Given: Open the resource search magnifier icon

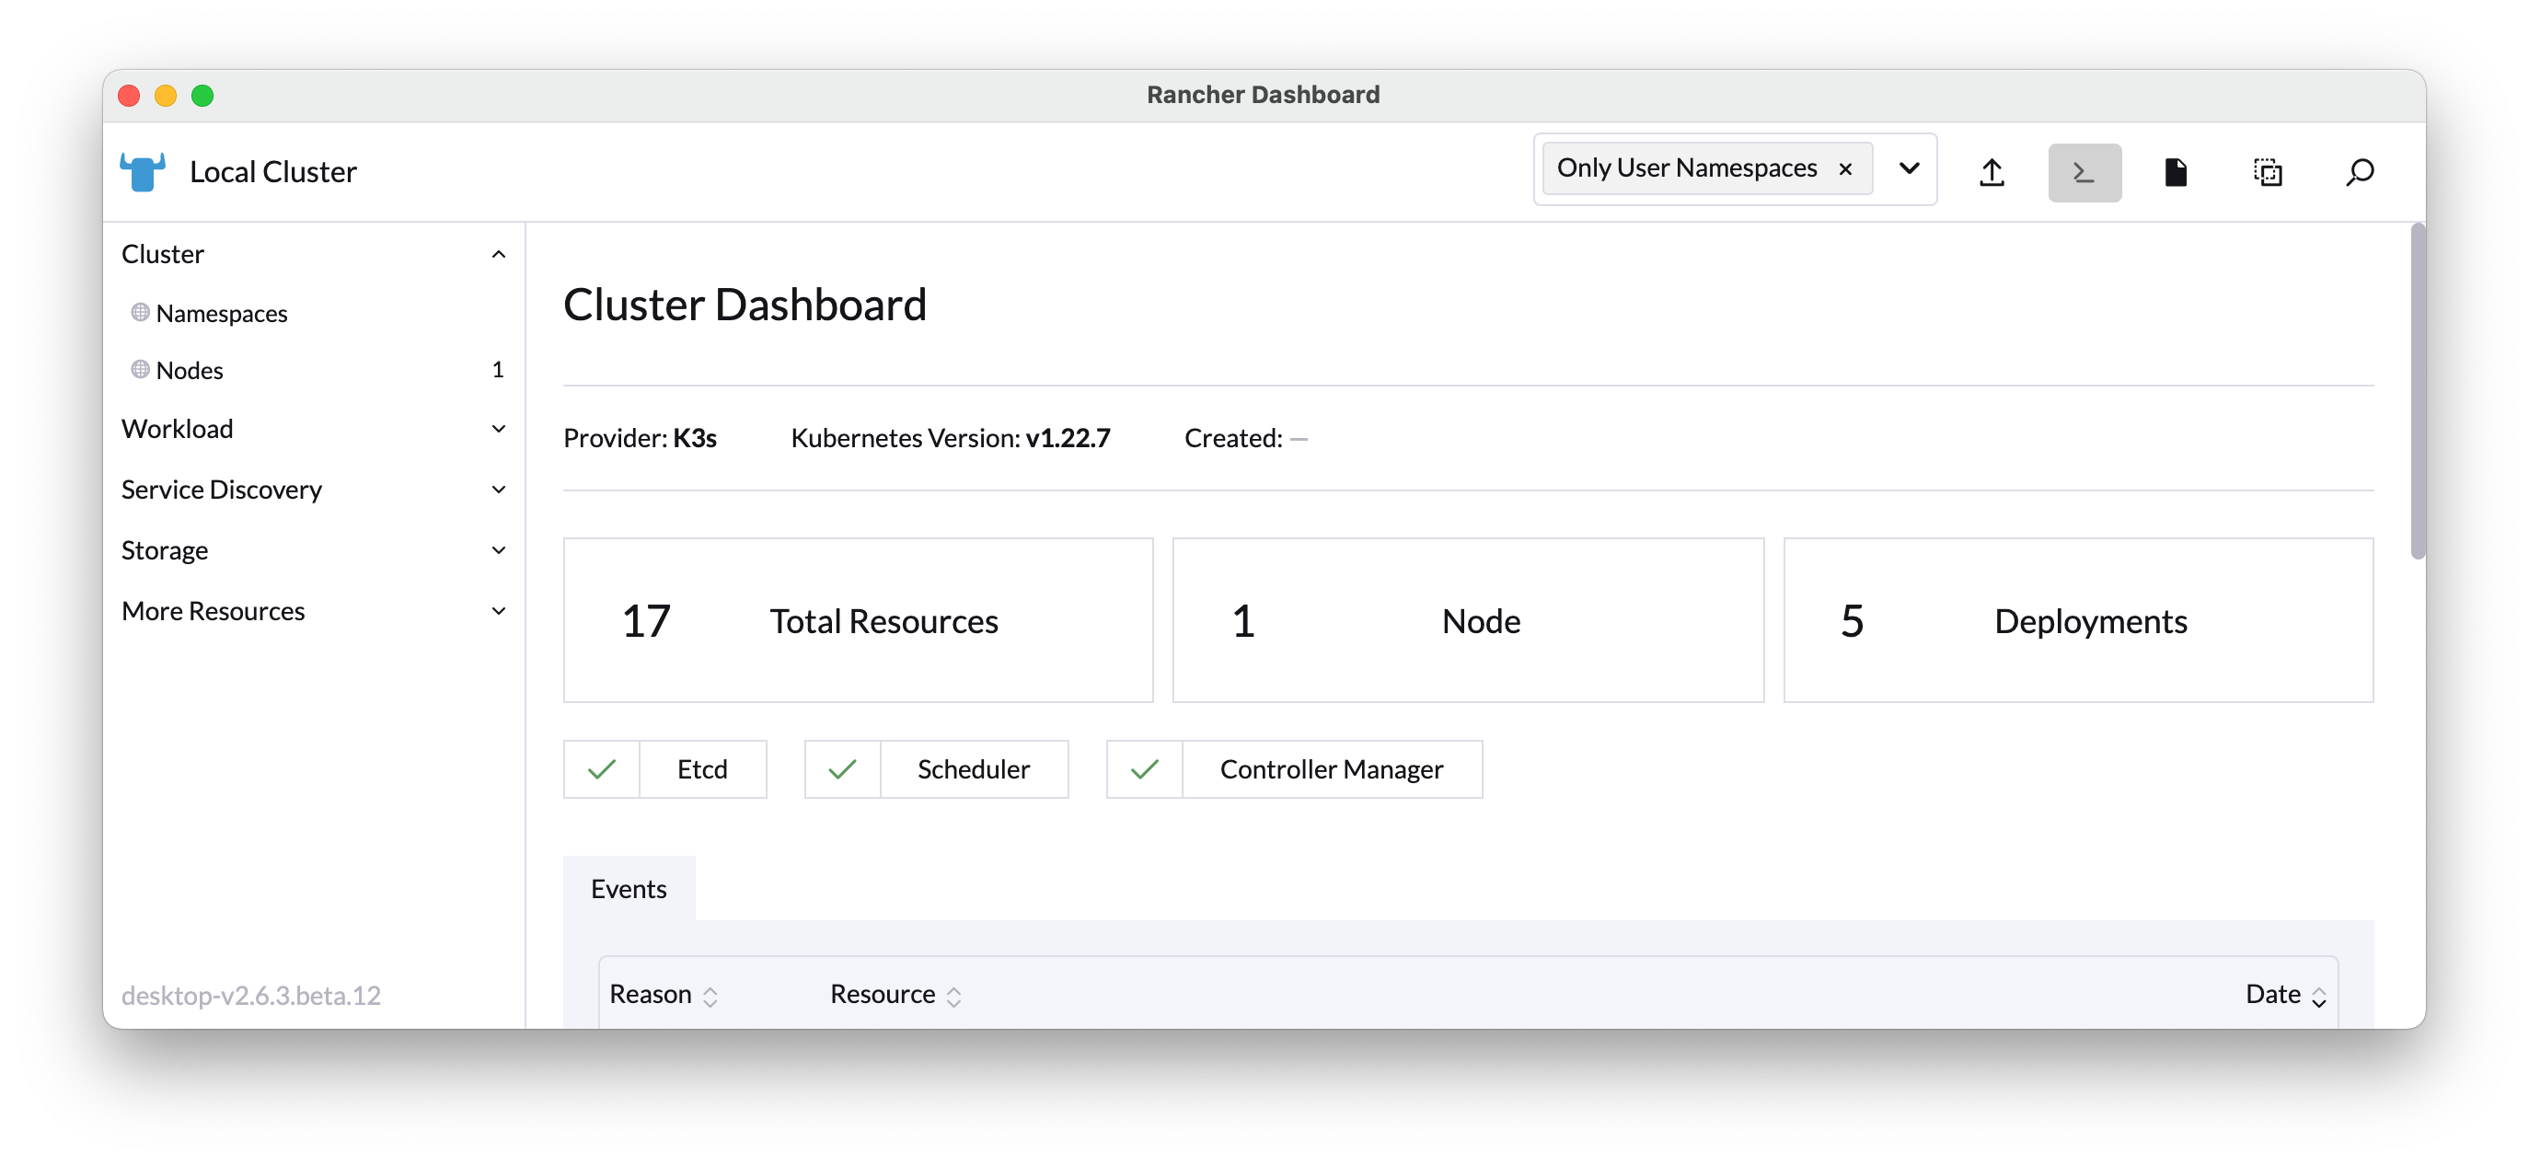Looking at the screenshot, I should coord(2359,173).
